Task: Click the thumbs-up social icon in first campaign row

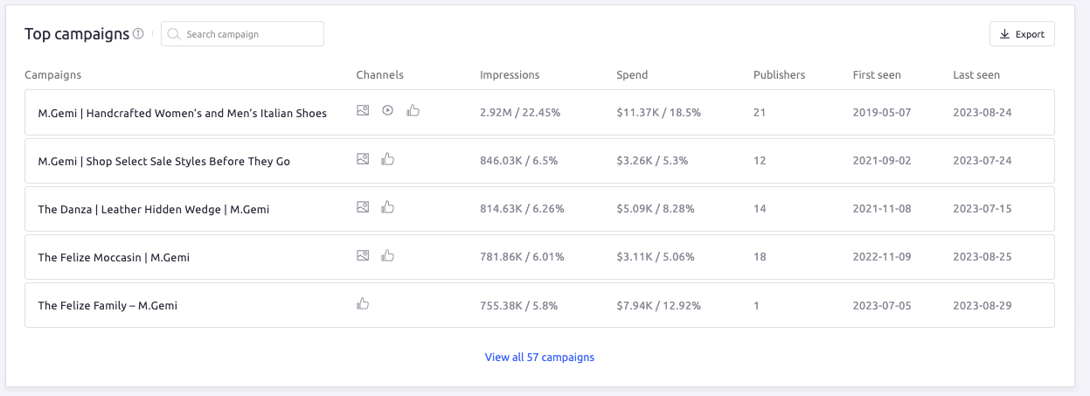Action: [x=413, y=111]
